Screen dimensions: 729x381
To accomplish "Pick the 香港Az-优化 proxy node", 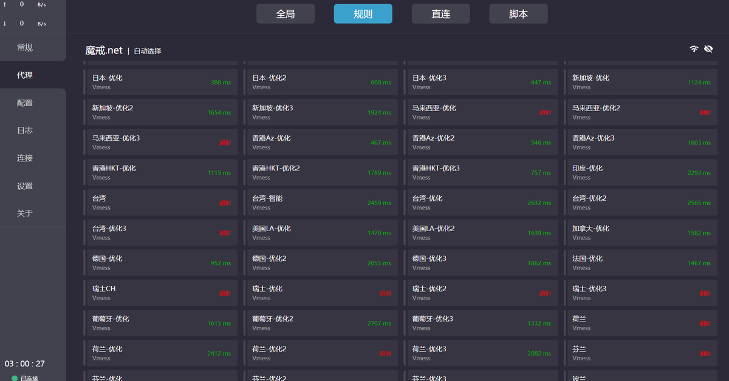I will point(321,142).
